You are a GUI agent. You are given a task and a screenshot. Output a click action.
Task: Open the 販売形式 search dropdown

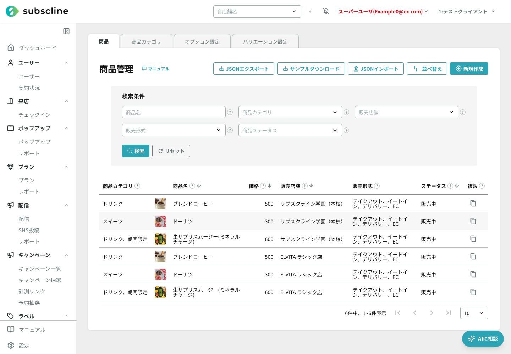click(174, 130)
